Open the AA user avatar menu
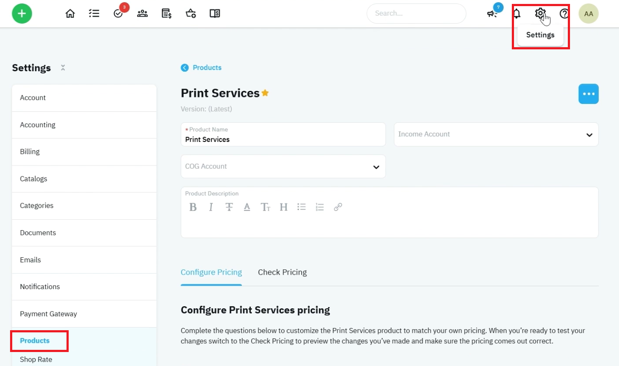The height and width of the screenshot is (366, 619). tap(588, 14)
